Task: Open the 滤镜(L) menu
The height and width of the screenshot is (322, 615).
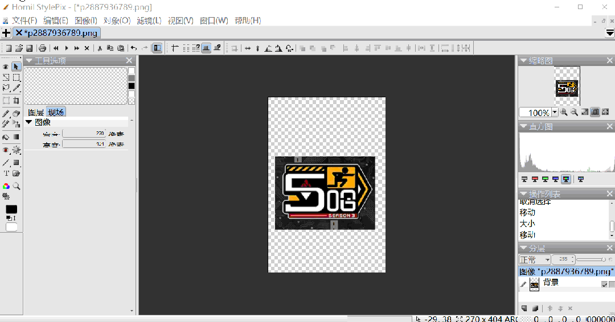Action: pyautogui.click(x=149, y=20)
